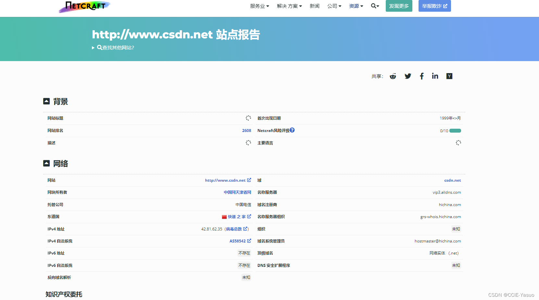Click the 知识产权委托 heading

64,294
